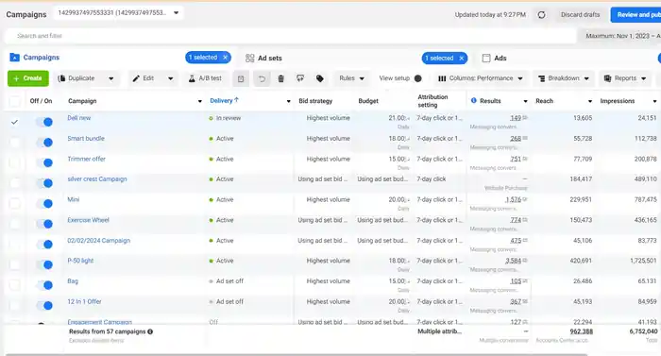The image size is (661, 356).
Task: Open results chart icon for P-50 light
Action: 525,261
